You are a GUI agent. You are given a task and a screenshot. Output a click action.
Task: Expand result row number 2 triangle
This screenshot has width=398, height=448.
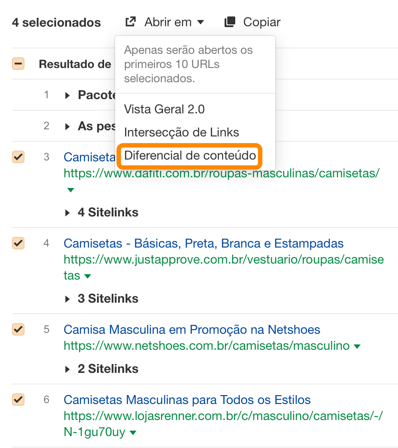click(x=68, y=127)
